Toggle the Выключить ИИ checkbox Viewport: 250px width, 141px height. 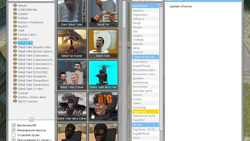(x=14, y=125)
